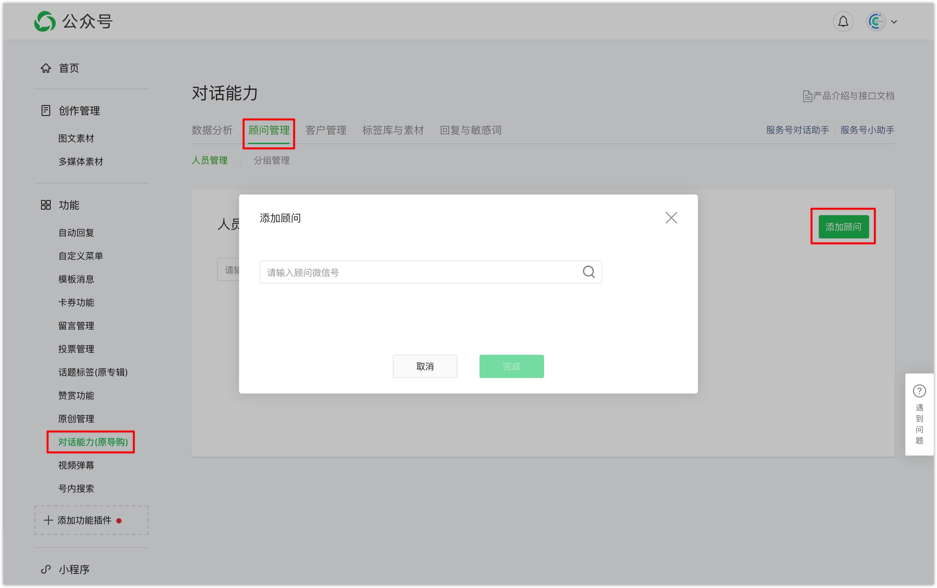Click the 遇到问题 help question icon
Screen dimensions: 937x588
(919, 391)
